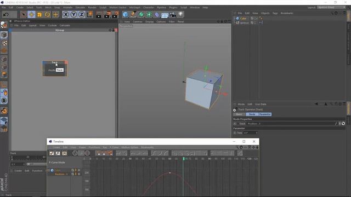
Task: Open Bookmarks menu in Object Manager
Action: [x=287, y=13]
